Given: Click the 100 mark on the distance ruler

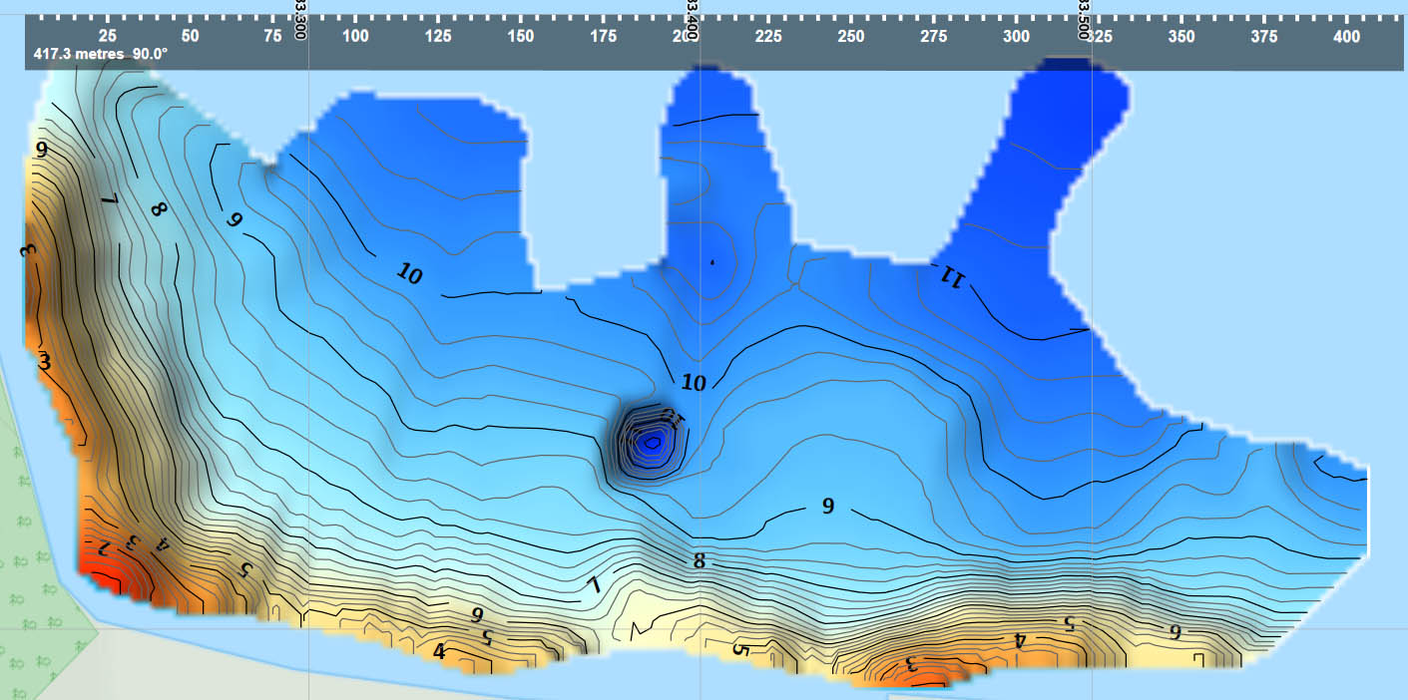Looking at the screenshot, I should pos(355,36).
